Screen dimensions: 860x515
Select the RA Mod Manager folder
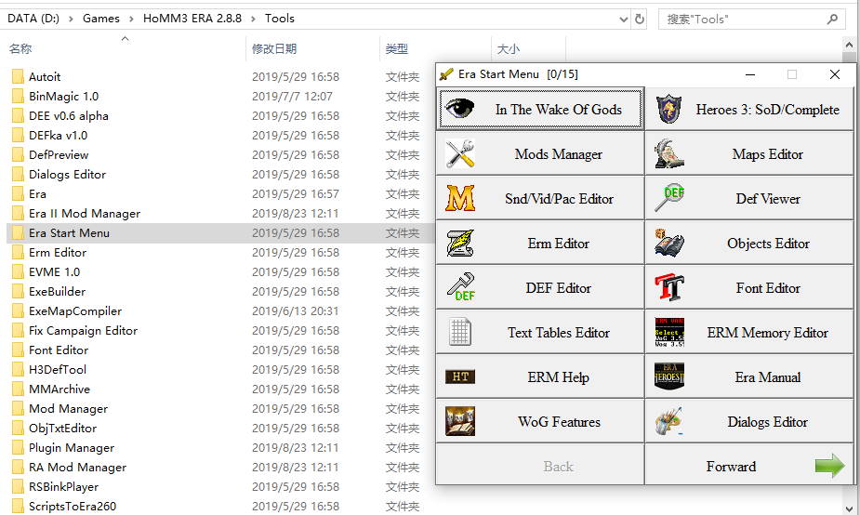pyautogui.click(x=77, y=468)
